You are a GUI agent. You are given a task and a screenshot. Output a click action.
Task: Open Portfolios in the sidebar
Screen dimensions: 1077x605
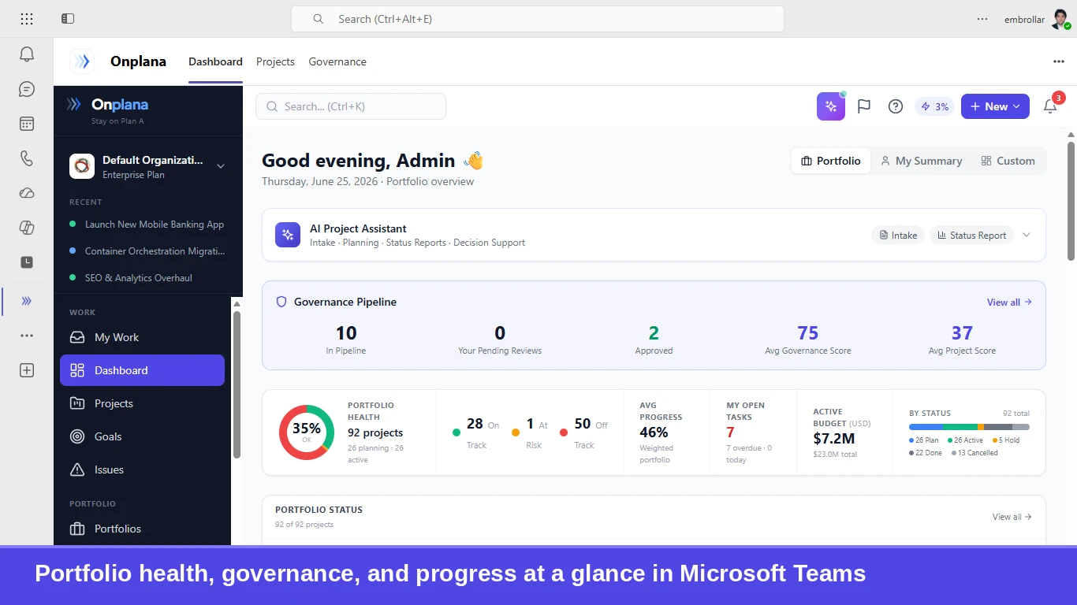tap(142, 529)
